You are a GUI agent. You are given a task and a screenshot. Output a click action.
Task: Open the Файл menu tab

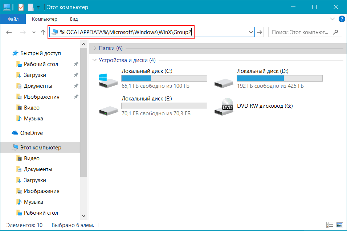click(13, 19)
